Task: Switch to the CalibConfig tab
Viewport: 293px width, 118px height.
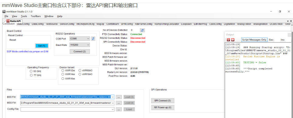Action: pyautogui.click(x=215, y=24)
